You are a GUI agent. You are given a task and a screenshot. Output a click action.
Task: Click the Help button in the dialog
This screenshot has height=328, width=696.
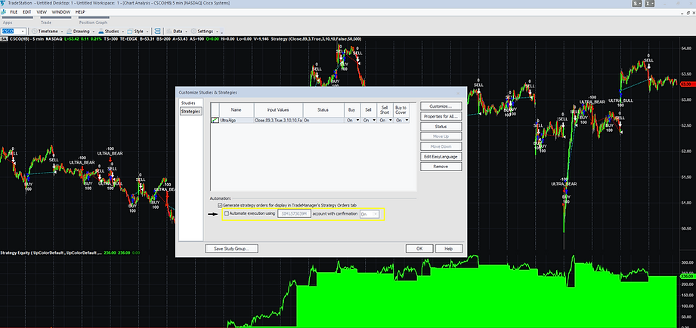tap(448, 248)
